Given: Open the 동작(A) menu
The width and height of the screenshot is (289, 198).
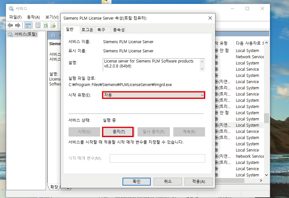Looking at the screenshot, I should [x=33, y=17].
